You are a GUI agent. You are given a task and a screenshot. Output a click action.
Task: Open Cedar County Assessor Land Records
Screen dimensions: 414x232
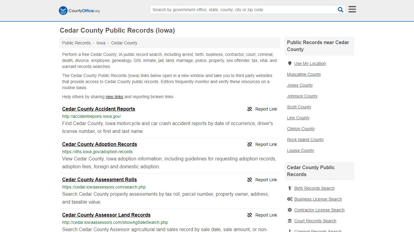click(106, 215)
